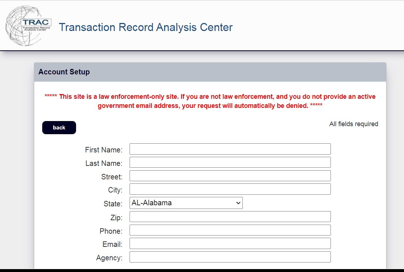Click the City text field
The image size is (404, 272).
point(230,189)
